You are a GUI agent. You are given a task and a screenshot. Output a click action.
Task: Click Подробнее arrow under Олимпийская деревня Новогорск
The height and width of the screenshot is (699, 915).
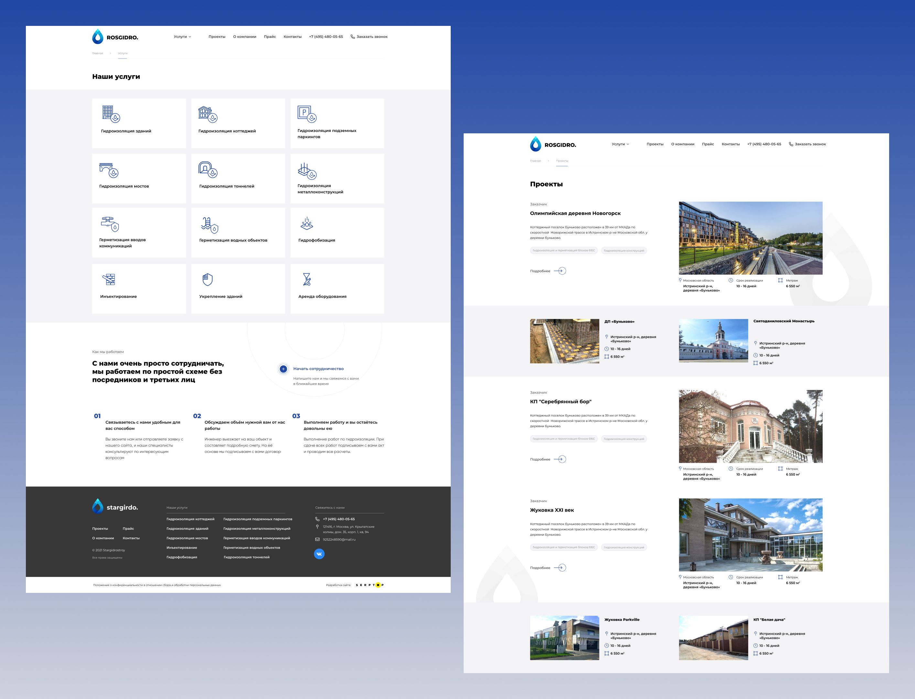tap(560, 271)
